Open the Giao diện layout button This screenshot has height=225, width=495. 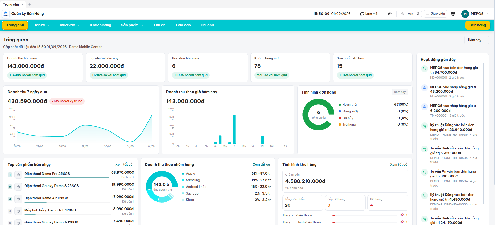(435, 14)
